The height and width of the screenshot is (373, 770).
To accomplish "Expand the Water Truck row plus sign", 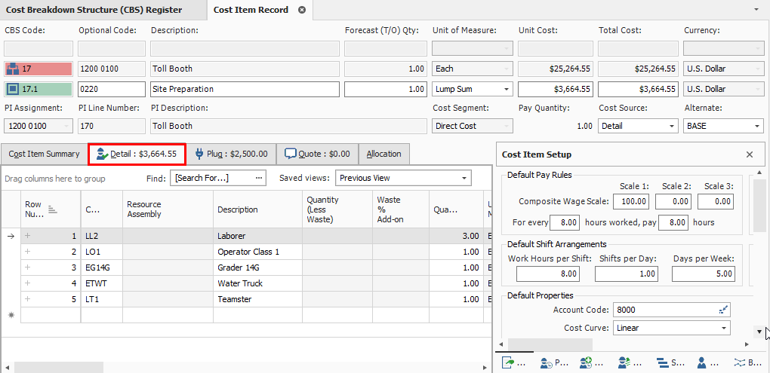I will [x=29, y=283].
